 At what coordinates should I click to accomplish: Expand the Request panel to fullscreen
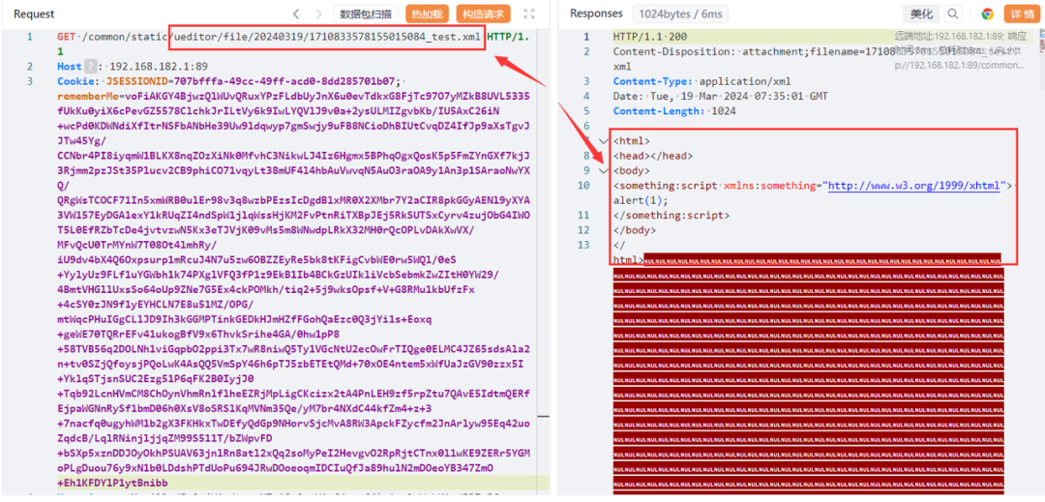529,14
